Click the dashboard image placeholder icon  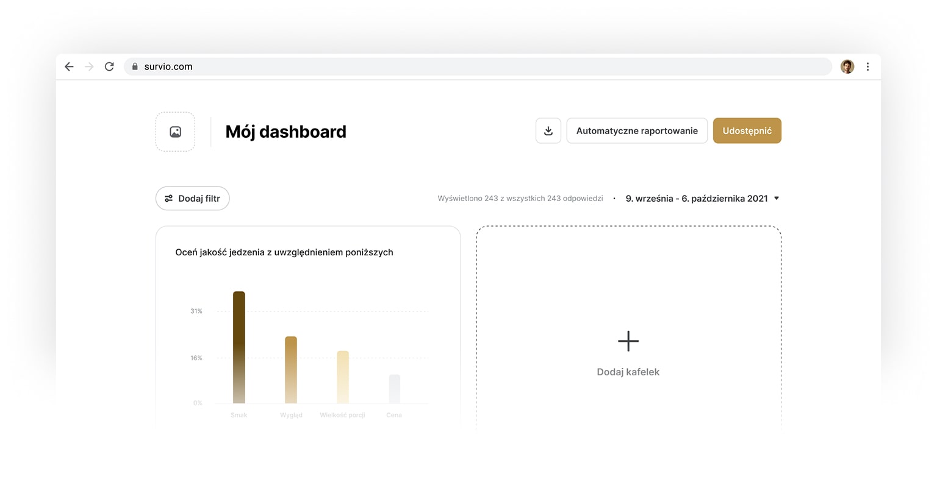coord(175,132)
